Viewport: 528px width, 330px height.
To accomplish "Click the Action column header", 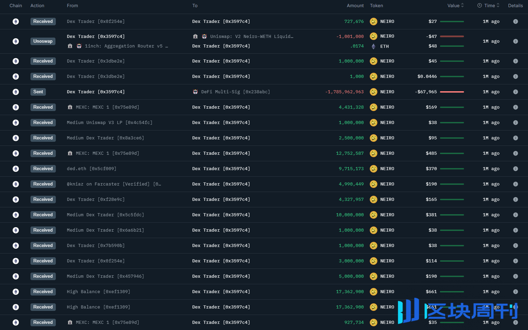I will point(37,5).
